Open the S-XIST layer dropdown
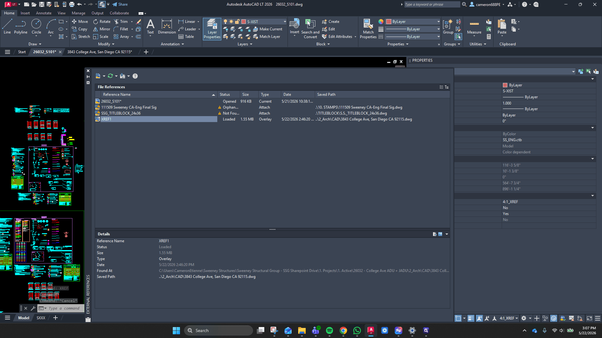 284,22
